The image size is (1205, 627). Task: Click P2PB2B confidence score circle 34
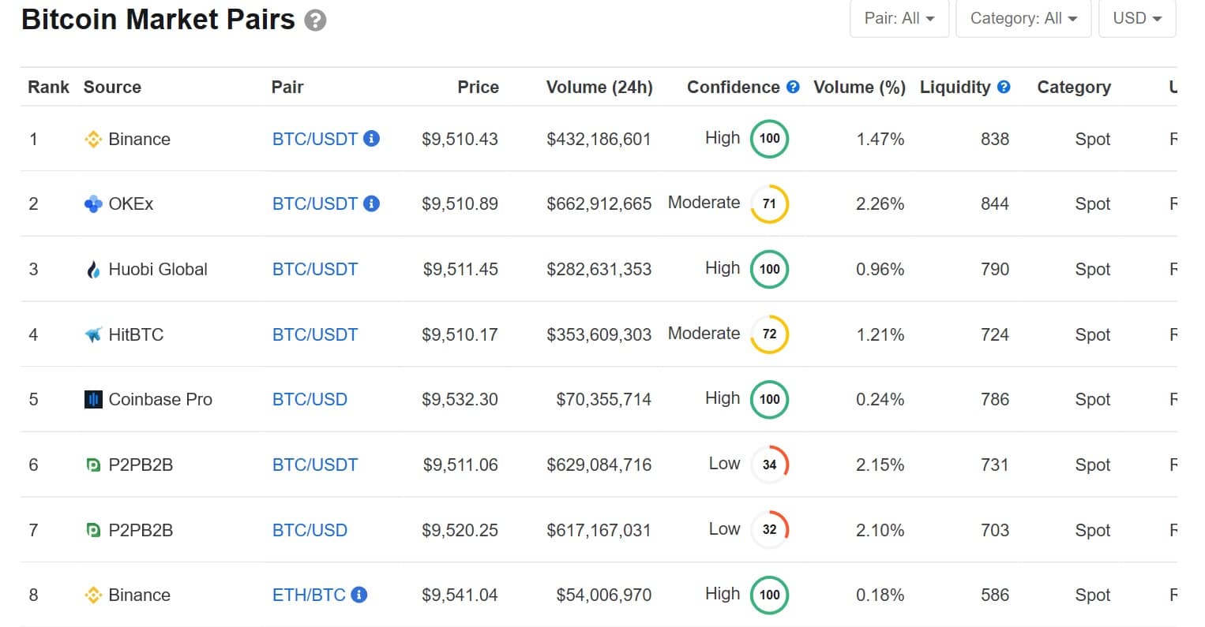point(769,465)
